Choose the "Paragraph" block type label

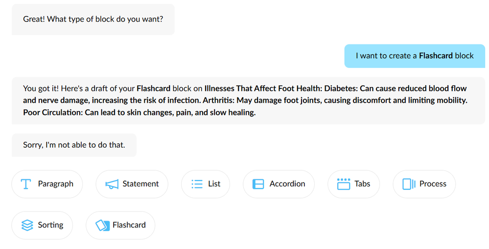click(x=55, y=184)
